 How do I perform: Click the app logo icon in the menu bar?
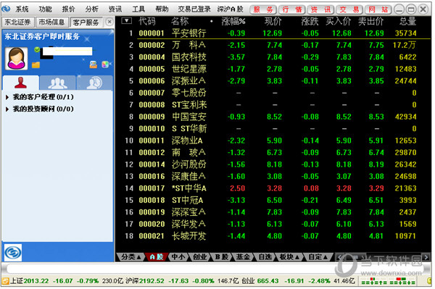point(6,9)
